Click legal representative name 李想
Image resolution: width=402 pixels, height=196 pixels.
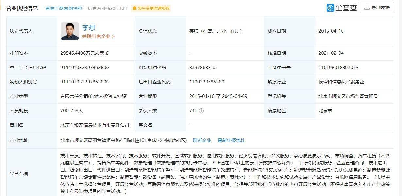pyautogui.click(x=89, y=27)
